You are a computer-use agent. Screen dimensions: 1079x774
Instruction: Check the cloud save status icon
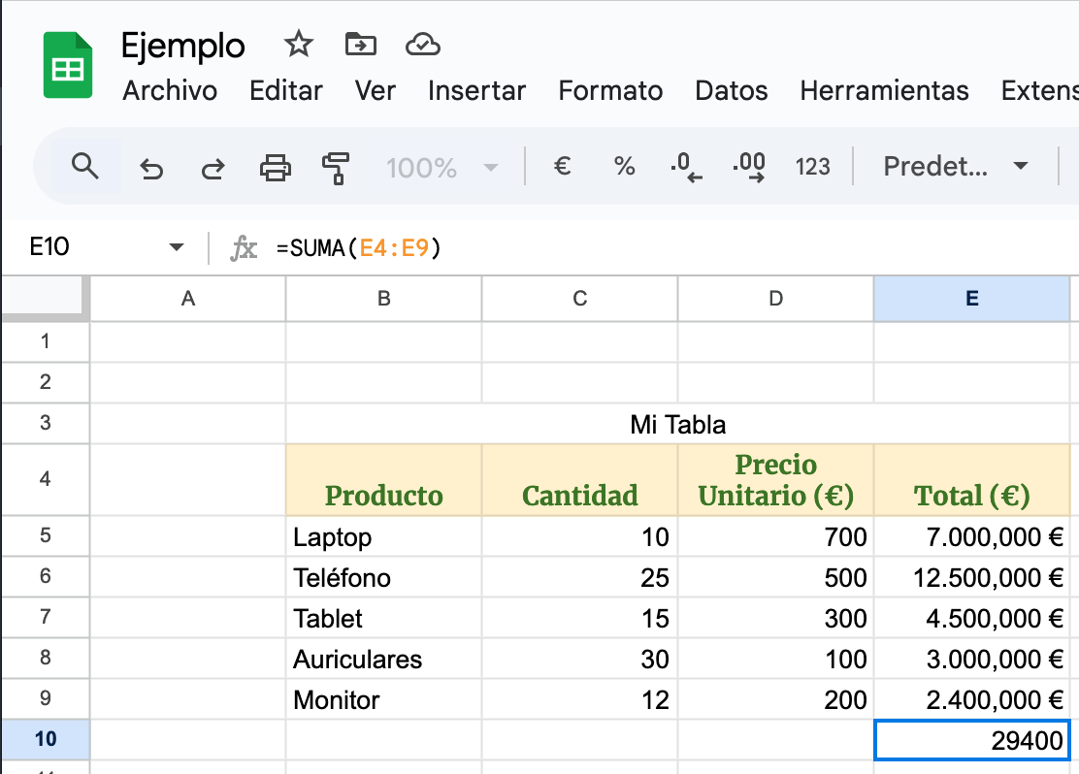click(423, 45)
